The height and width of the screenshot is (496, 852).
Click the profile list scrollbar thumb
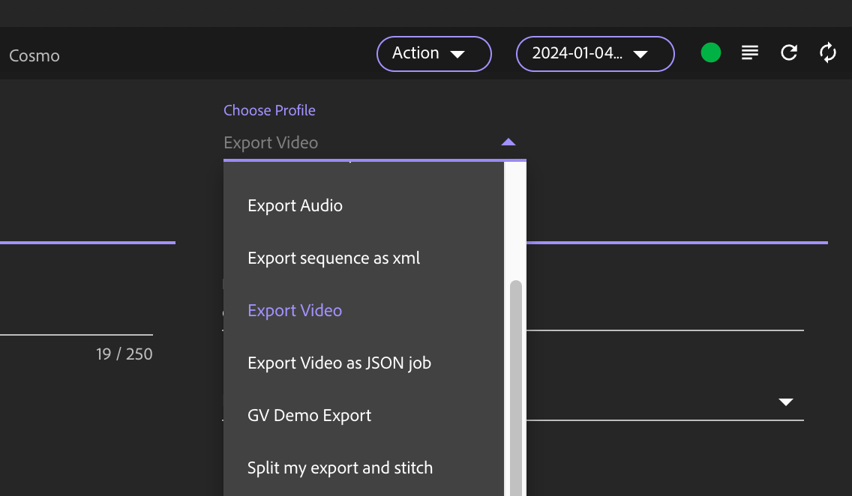(x=515, y=375)
